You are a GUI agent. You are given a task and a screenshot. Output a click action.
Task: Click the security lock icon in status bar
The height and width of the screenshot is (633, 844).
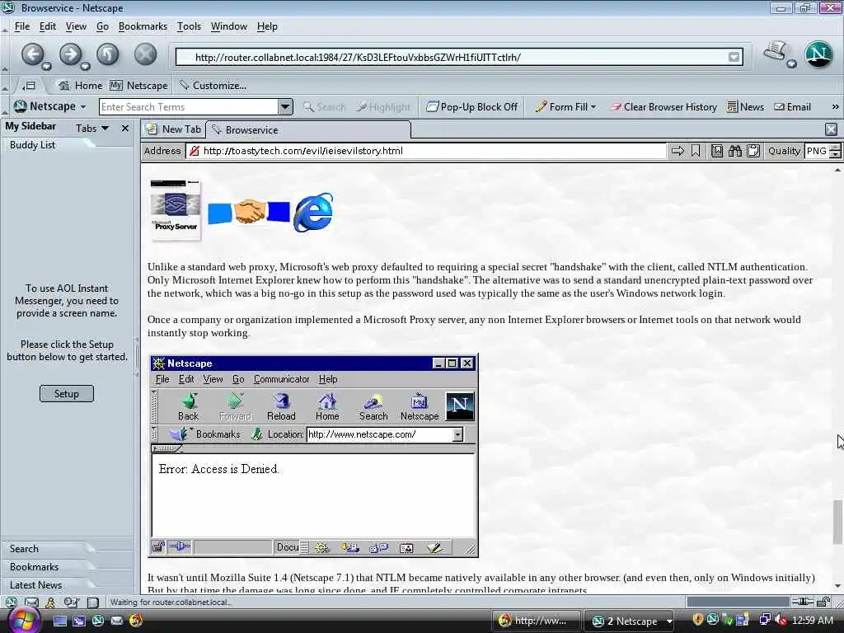point(823,602)
